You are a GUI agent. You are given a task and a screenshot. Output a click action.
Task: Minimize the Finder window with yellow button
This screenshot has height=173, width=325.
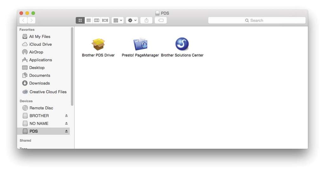click(27, 13)
